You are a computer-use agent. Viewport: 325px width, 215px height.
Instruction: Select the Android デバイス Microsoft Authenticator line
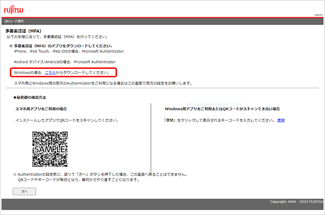click(65, 62)
